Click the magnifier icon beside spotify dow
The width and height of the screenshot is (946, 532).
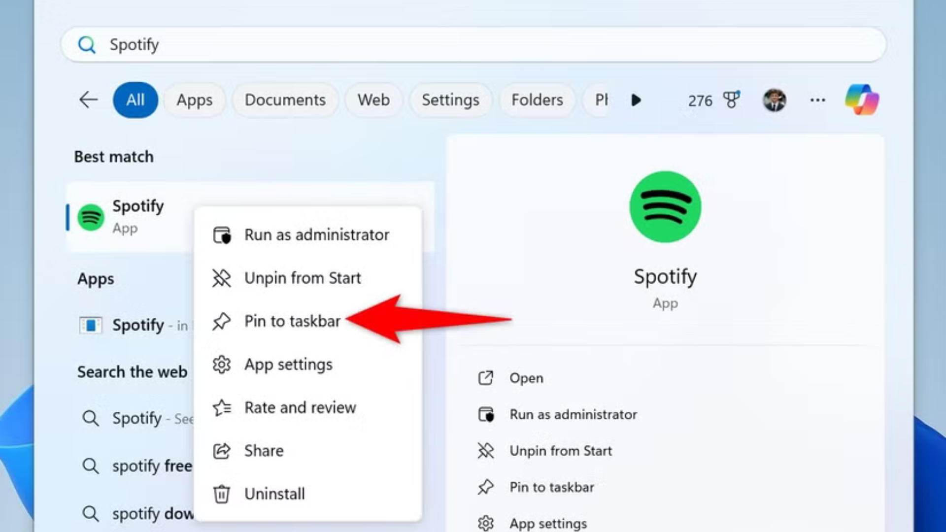click(x=91, y=514)
